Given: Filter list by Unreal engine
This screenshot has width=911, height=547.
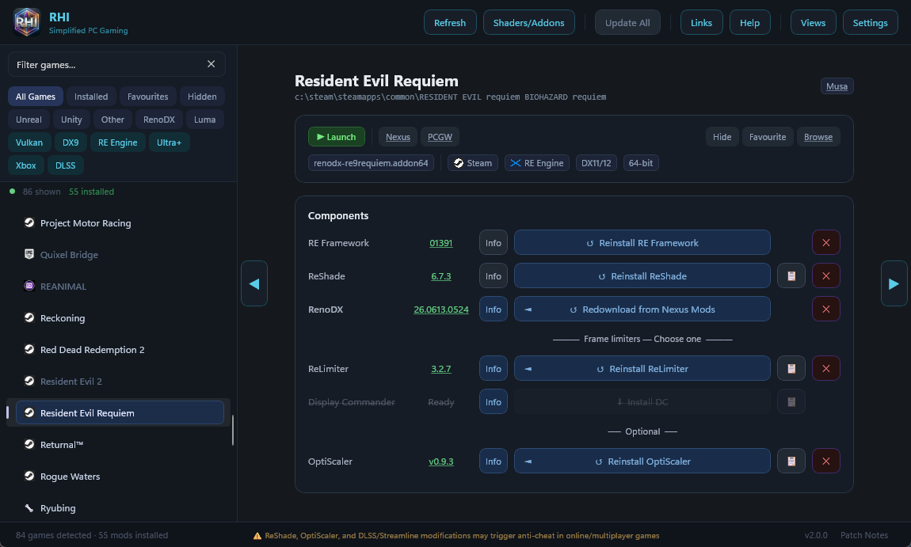Looking at the screenshot, I should click(x=29, y=120).
